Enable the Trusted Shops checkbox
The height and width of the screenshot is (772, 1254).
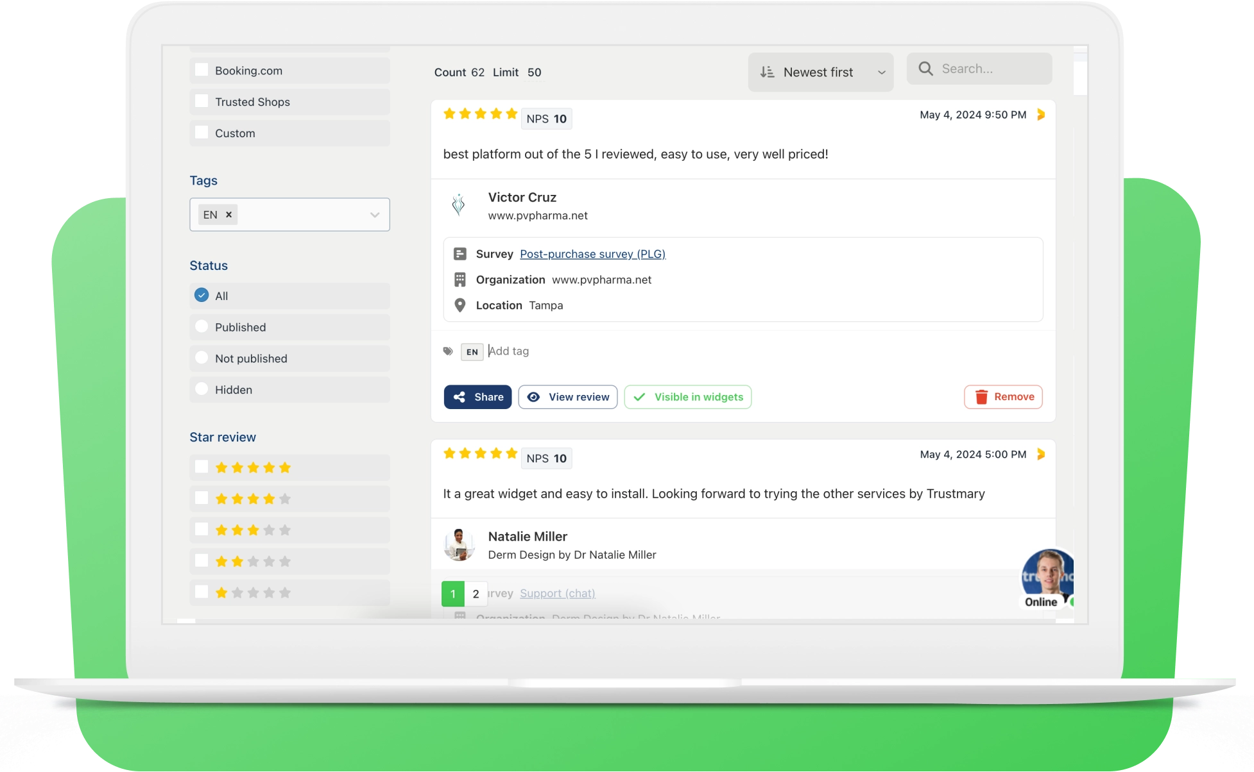tap(202, 101)
